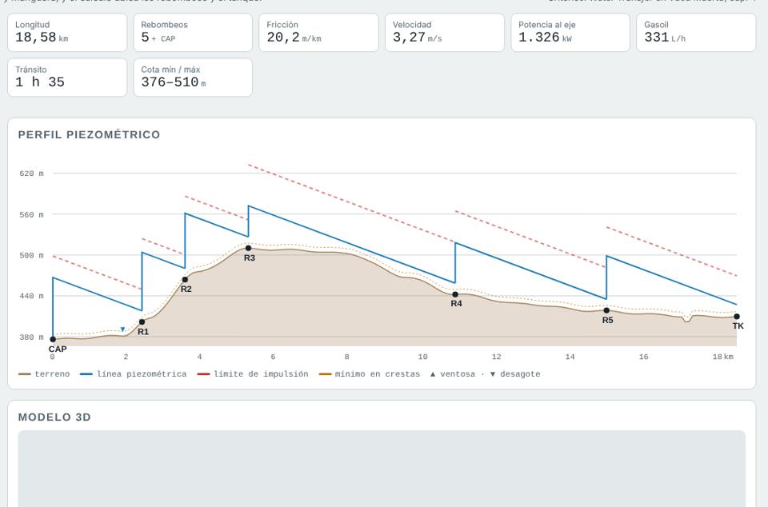Click the "MODELO 3D" section heading
The height and width of the screenshot is (507, 768).
click(54, 417)
